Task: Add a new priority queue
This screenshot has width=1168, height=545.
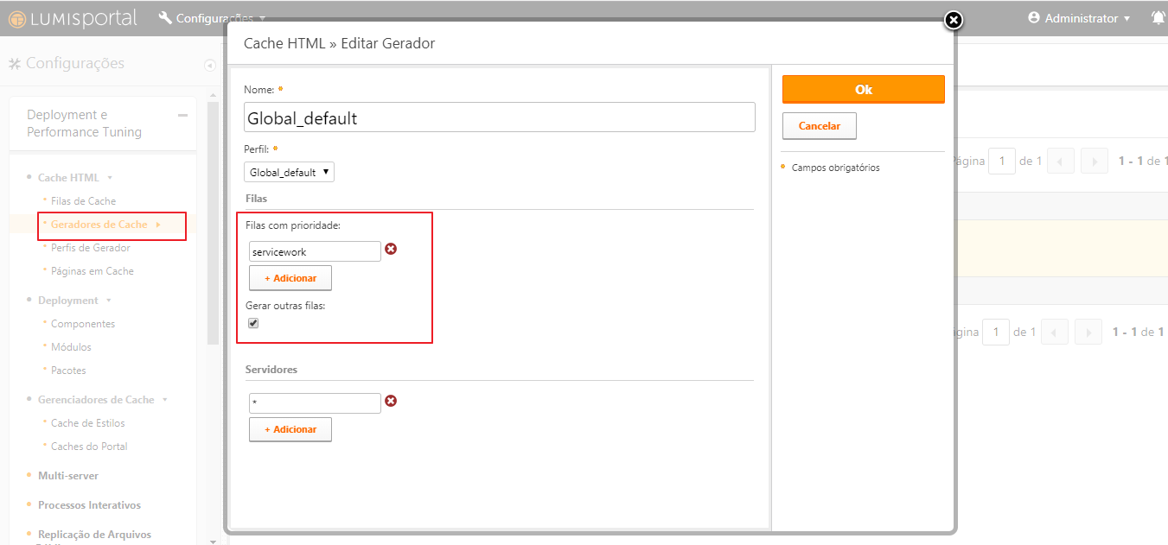Action: (290, 278)
